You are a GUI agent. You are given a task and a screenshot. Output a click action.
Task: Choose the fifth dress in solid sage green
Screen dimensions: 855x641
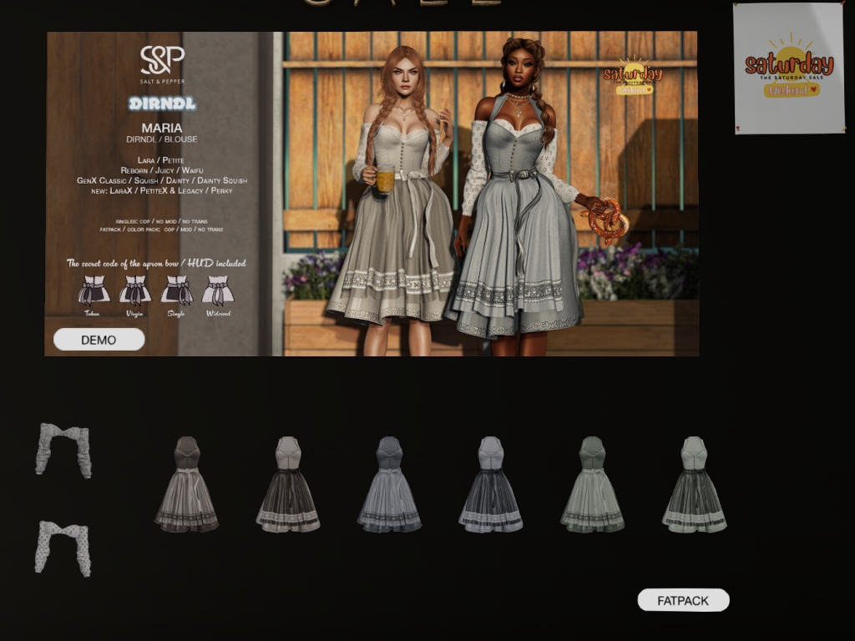pos(592,484)
